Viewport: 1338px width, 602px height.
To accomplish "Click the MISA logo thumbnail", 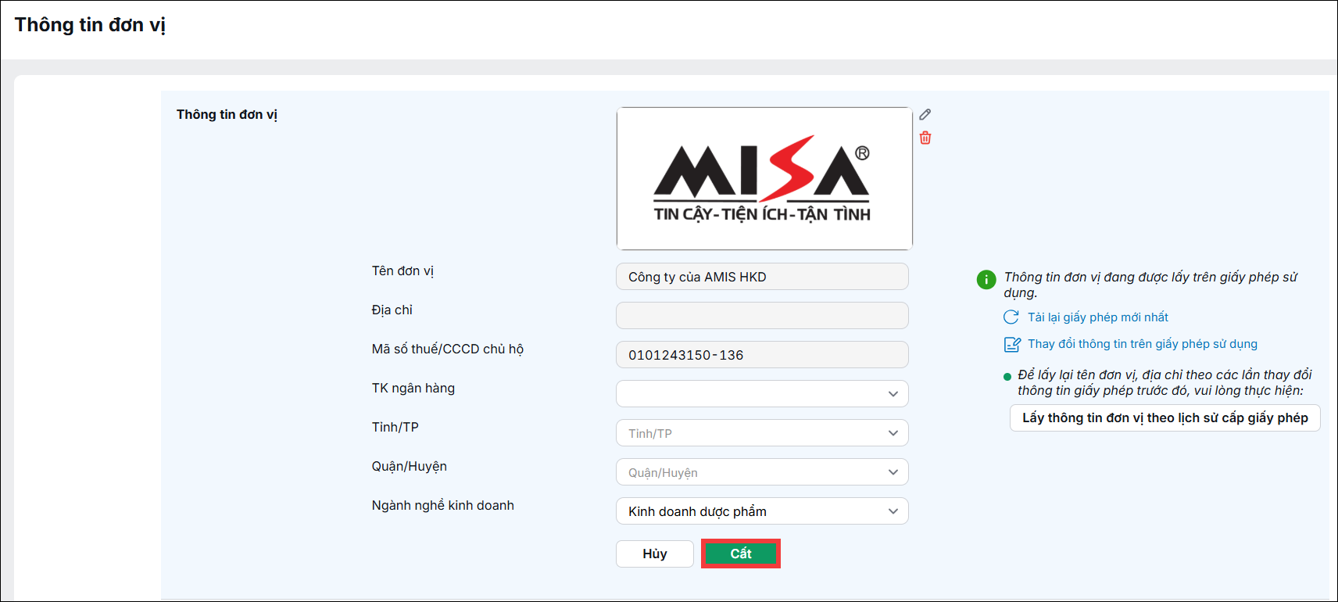I will (x=764, y=179).
